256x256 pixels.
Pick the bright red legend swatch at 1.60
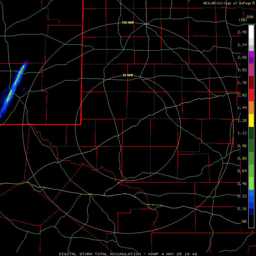(x=251, y=95)
